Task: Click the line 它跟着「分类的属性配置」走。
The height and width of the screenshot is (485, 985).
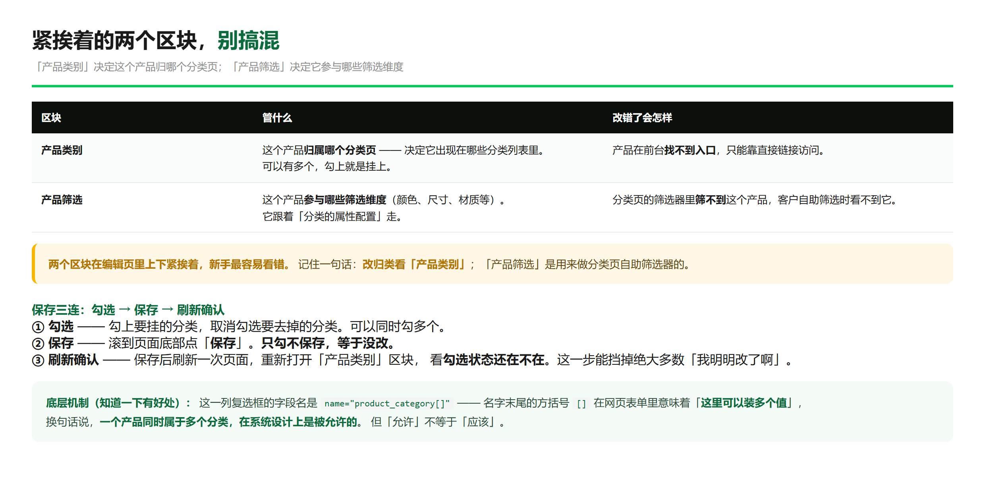Action: [333, 216]
